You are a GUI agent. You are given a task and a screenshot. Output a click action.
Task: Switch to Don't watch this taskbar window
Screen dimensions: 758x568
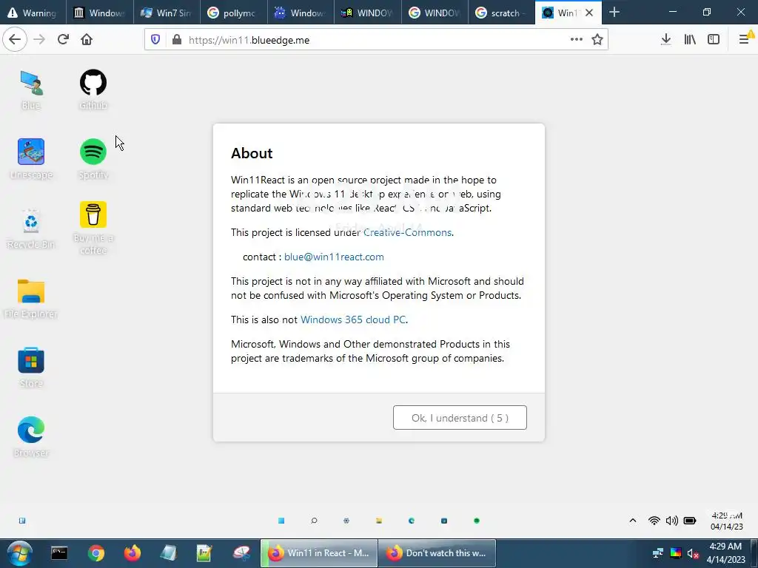[437, 553]
